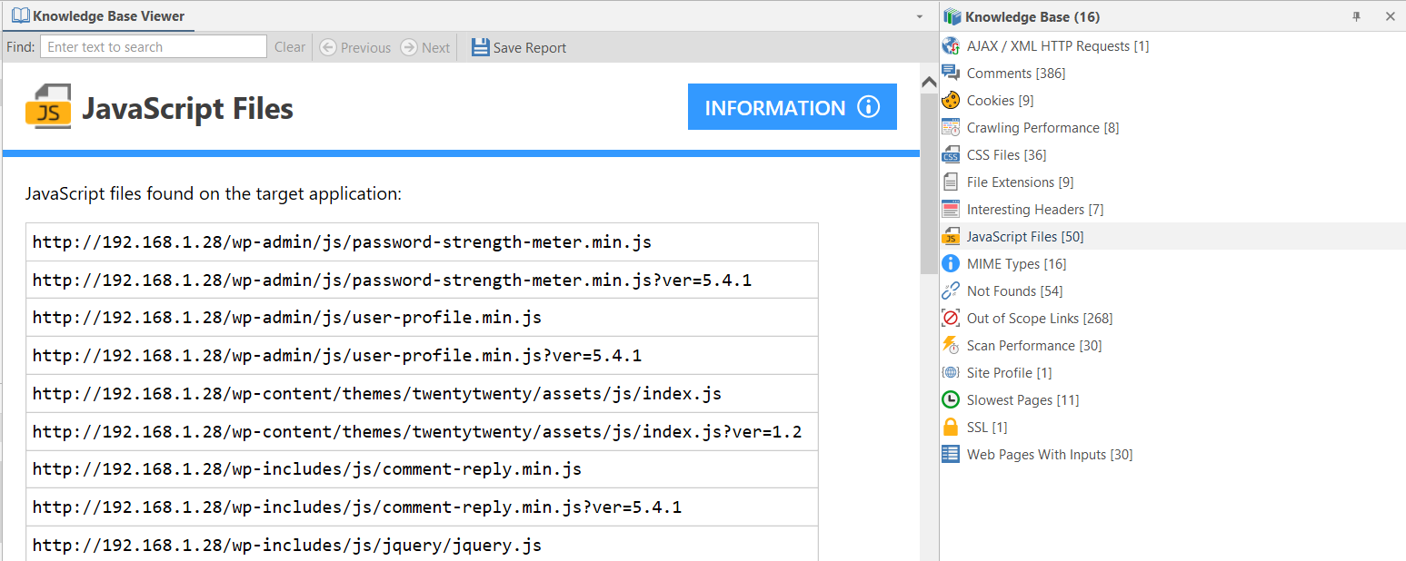Click the Scan Performance lightning icon
1406x561 pixels.
(950, 345)
